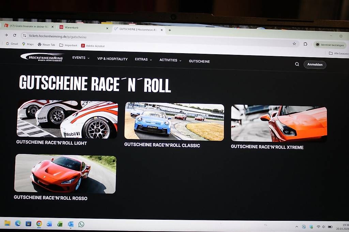View site information icon in address bar
The image size is (349, 232).
tap(25, 35)
